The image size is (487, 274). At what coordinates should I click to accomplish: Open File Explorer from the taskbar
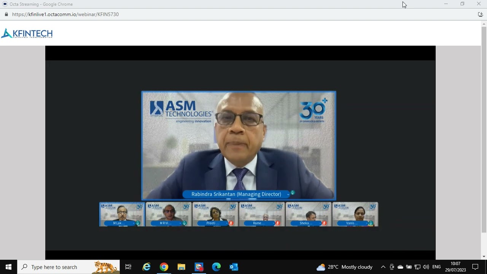coord(181,267)
